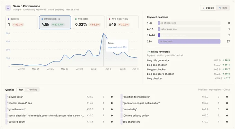The width and height of the screenshot is (235, 129).
Task: Click the Search Performance magnifier icon
Action: tap(8, 8)
